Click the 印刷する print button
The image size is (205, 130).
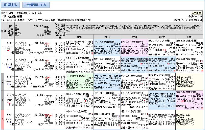tap(10, 5)
